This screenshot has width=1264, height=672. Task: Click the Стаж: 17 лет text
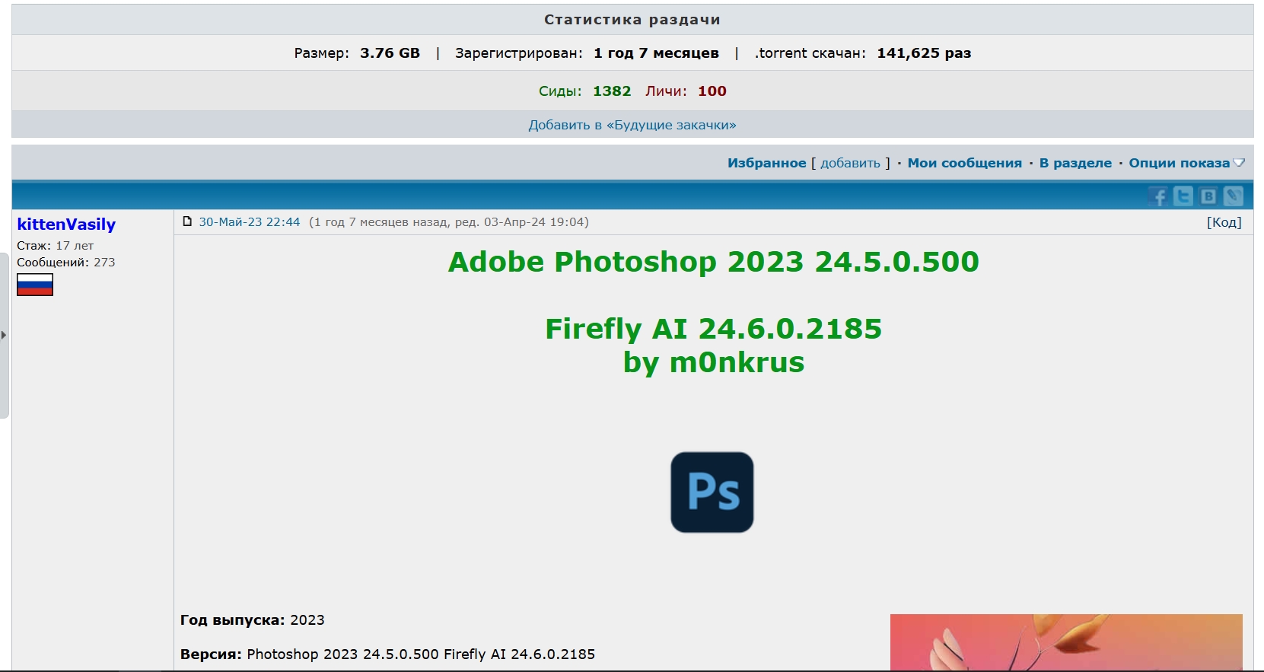(56, 246)
